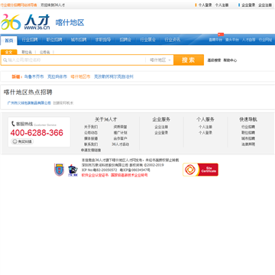Viewport: 275px width, 275px height.
Task: Open 推广计划 in the footer
Action: tap(121, 133)
